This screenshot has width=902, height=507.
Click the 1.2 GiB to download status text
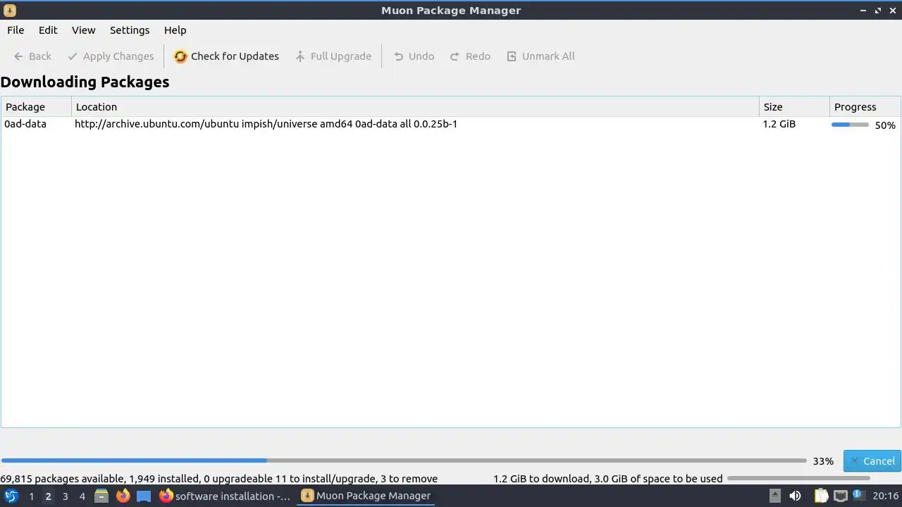click(x=607, y=479)
